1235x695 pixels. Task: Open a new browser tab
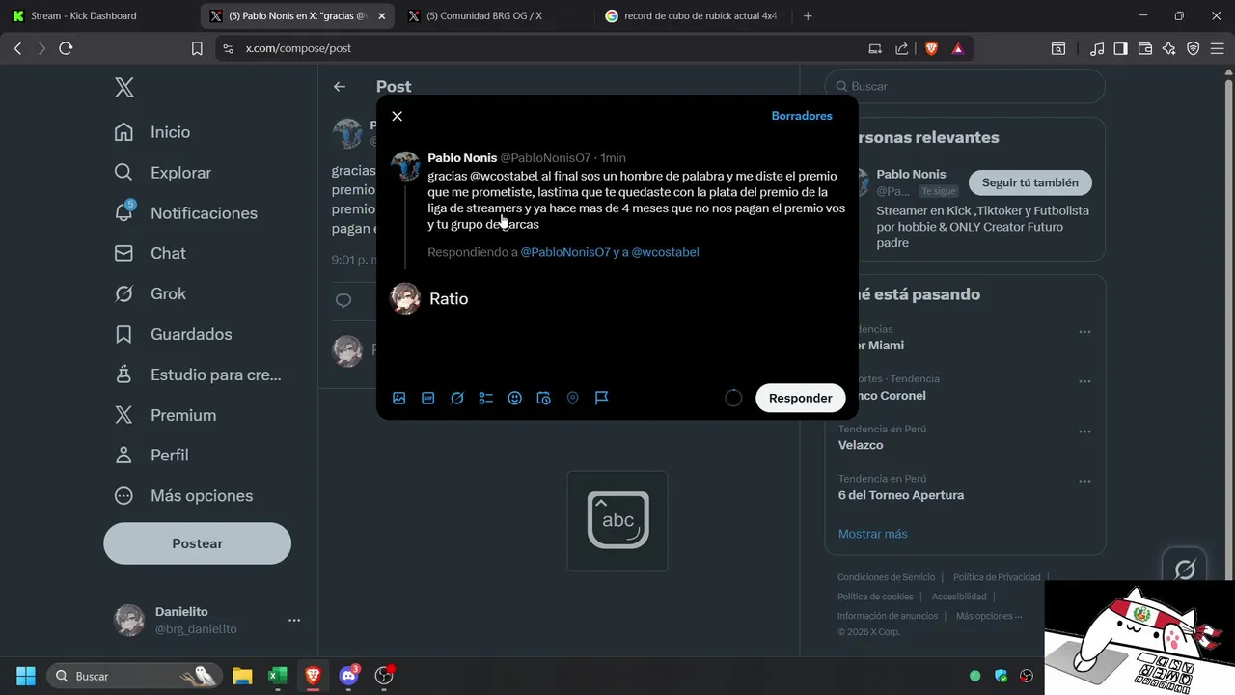(808, 15)
